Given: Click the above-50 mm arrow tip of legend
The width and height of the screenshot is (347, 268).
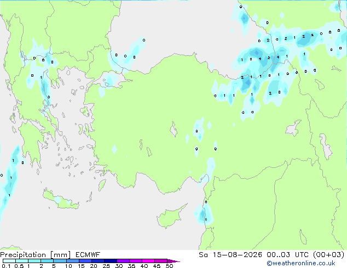Looking at the screenshot, I should (173, 261).
